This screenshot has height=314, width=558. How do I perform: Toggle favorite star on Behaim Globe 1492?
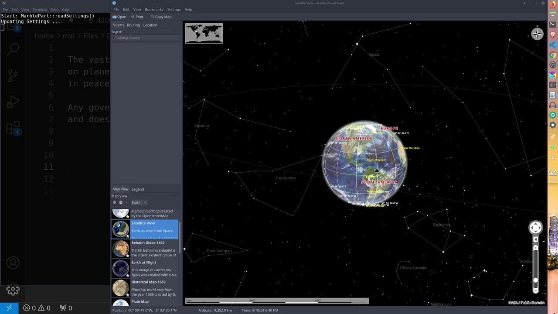click(x=128, y=256)
